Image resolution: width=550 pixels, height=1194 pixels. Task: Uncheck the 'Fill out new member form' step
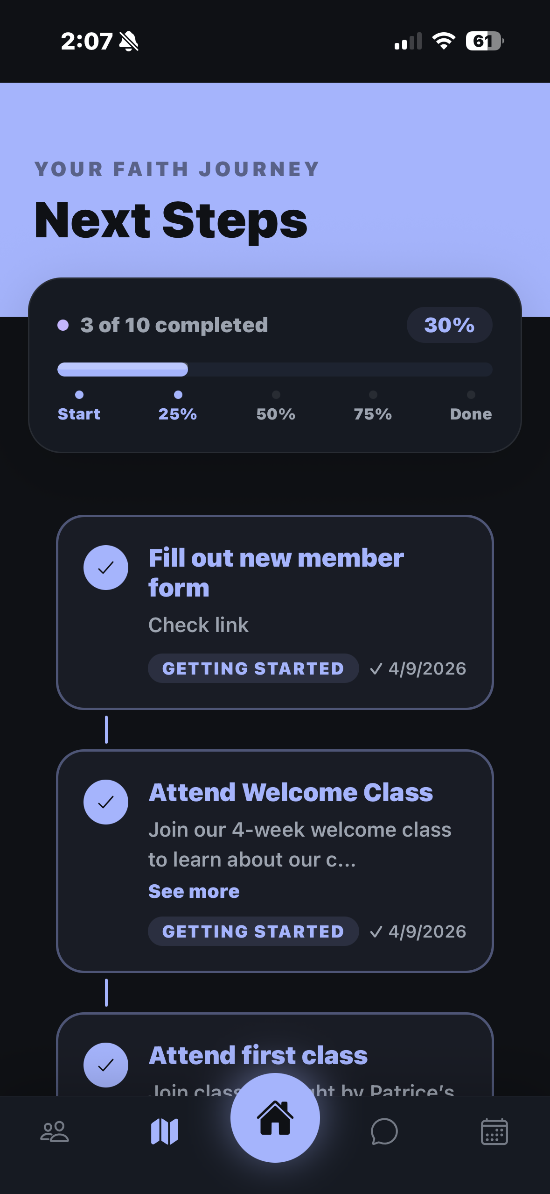pyautogui.click(x=106, y=568)
